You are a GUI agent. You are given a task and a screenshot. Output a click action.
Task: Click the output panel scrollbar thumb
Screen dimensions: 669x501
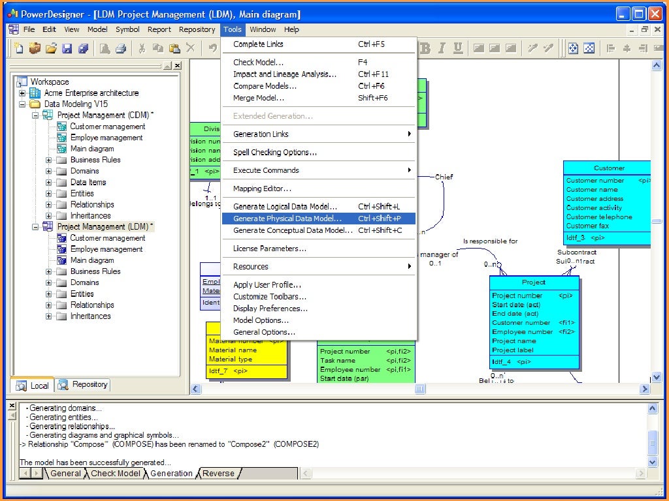click(653, 444)
